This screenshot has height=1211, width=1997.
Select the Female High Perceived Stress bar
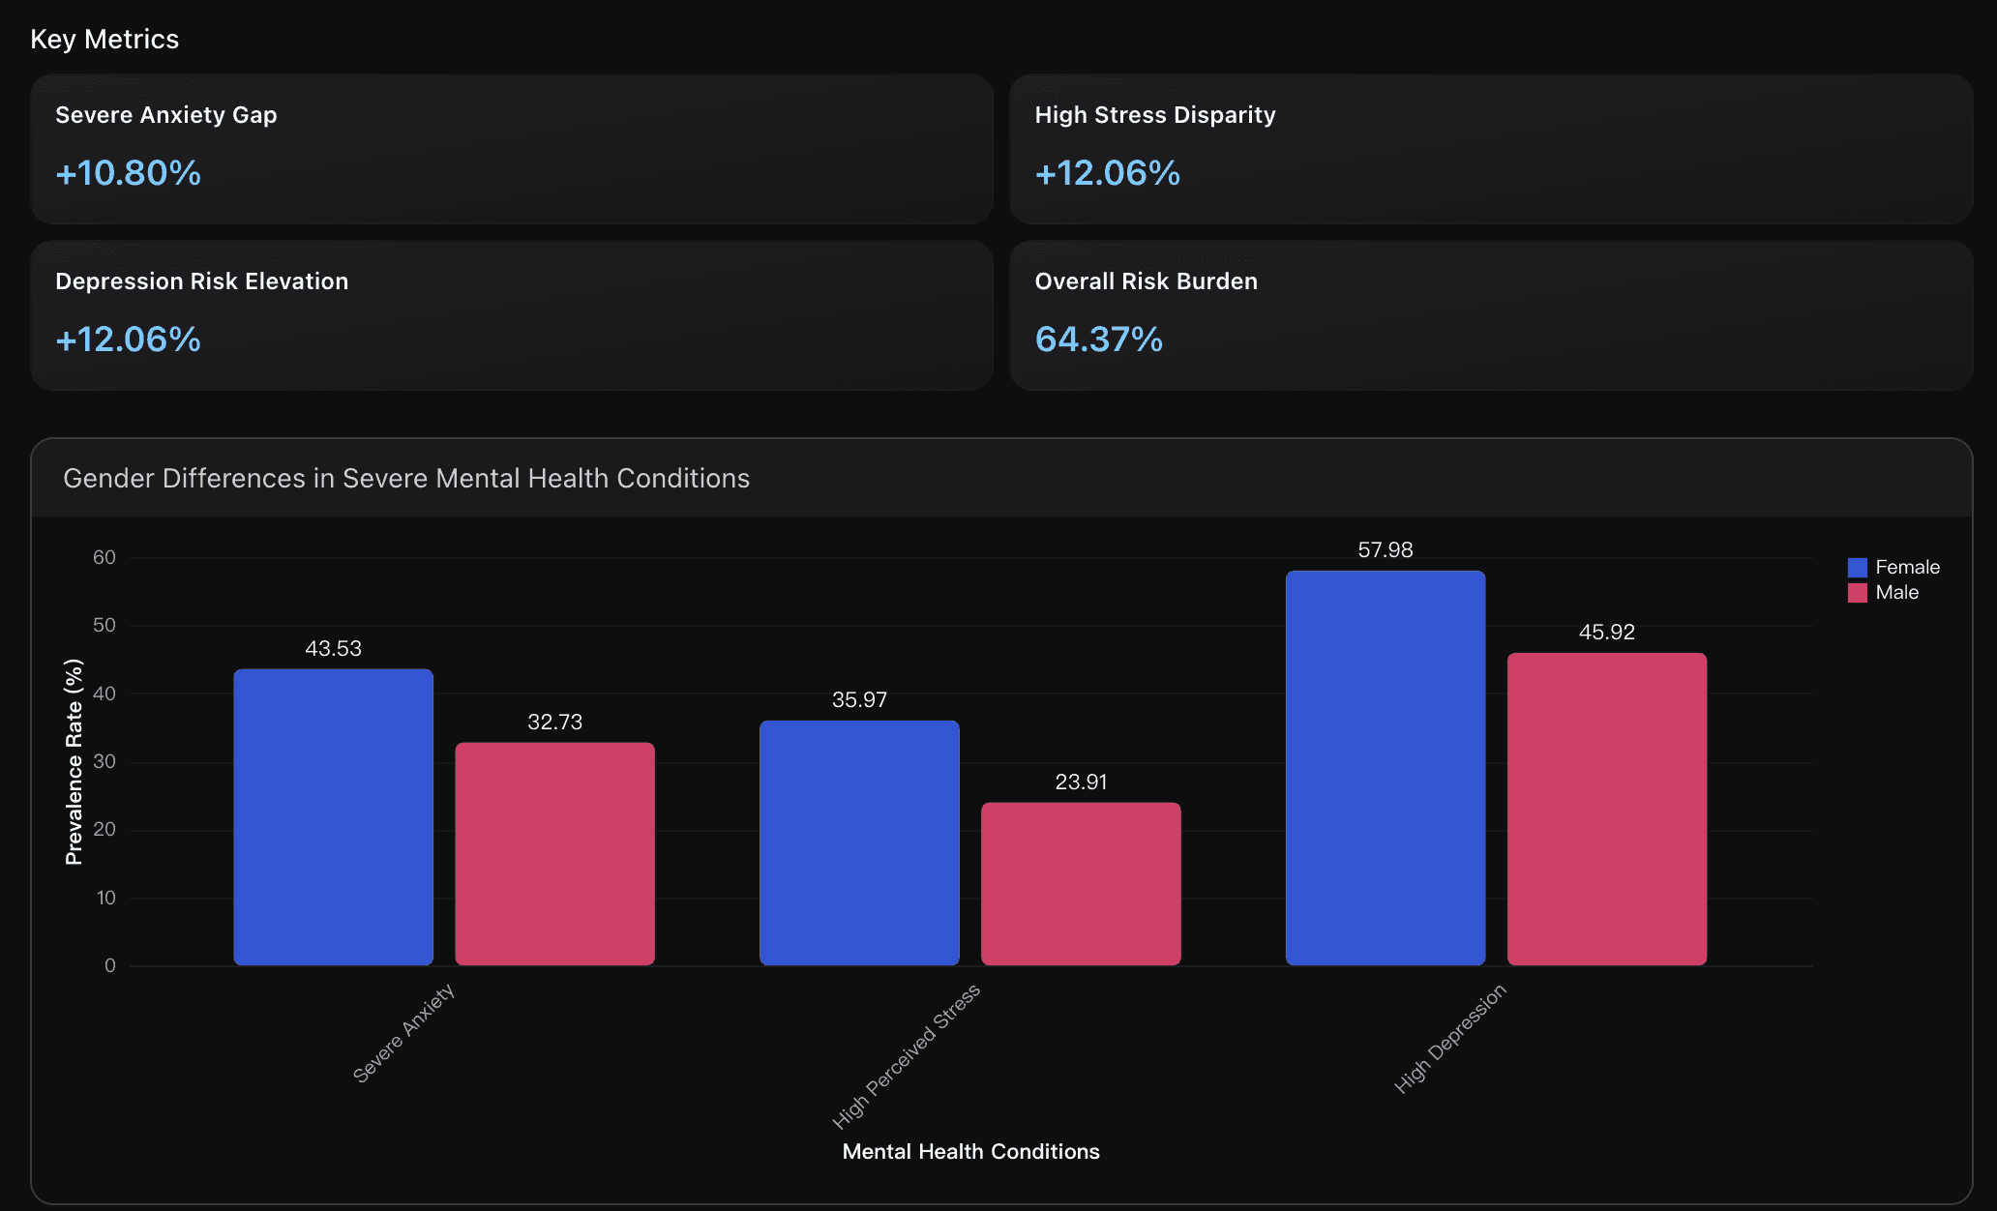[859, 842]
